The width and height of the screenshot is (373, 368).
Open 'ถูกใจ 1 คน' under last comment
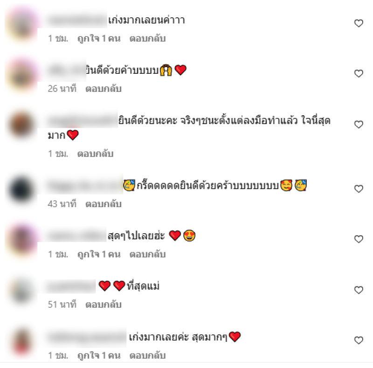(99, 355)
